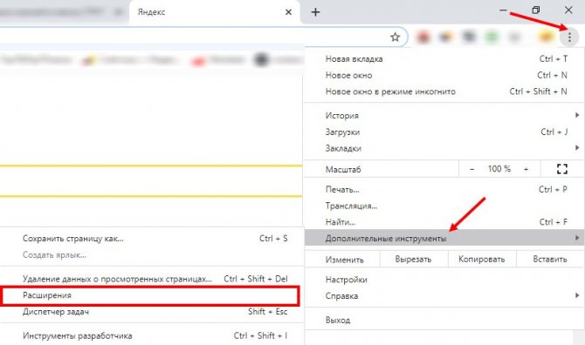Viewport: 585px width, 345px height.
Task: Toggle fullscreen mode icon in Масштаб row
Action: (x=562, y=169)
